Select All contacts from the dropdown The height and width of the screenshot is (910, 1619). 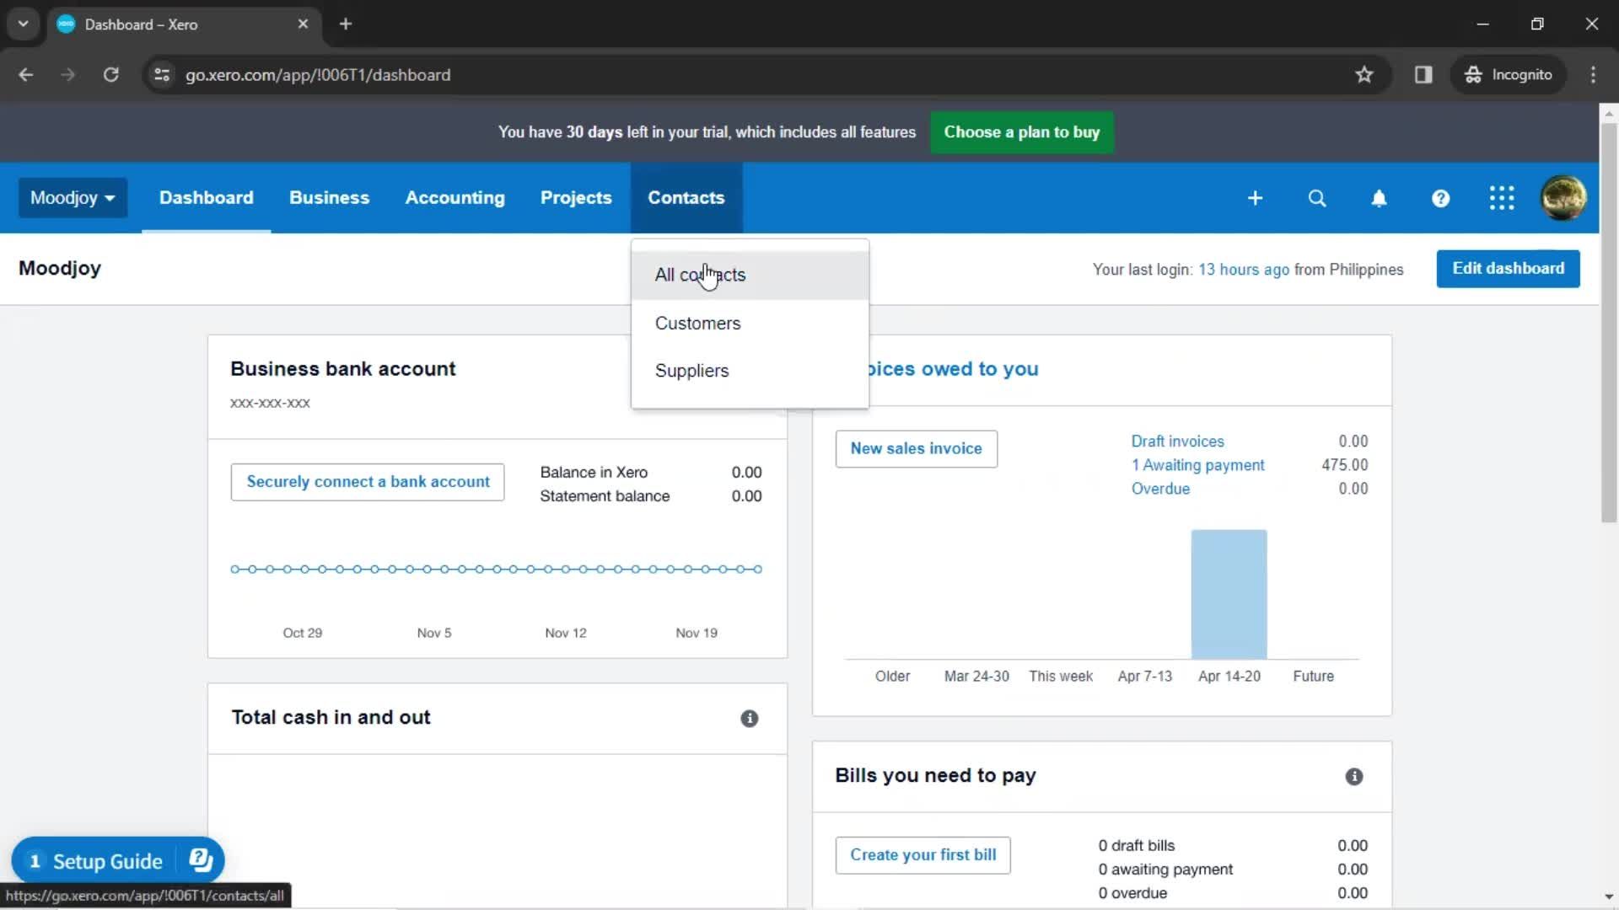pos(750,276)
